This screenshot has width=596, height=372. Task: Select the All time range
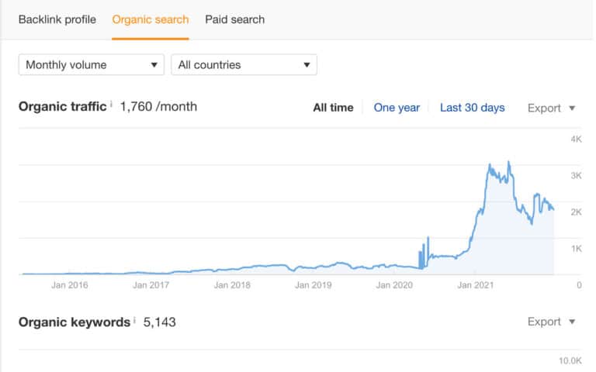pyautogui.click(x=333, y=108)
